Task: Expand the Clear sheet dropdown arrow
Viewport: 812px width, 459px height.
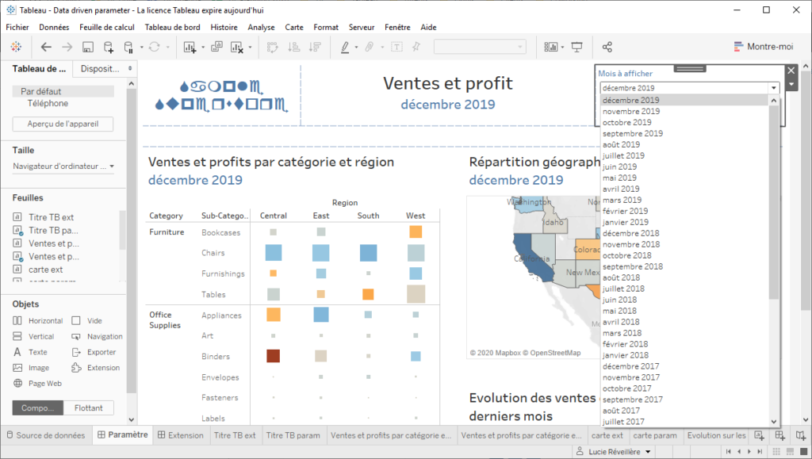Action: pyautogui.click(x=250, y=47)
